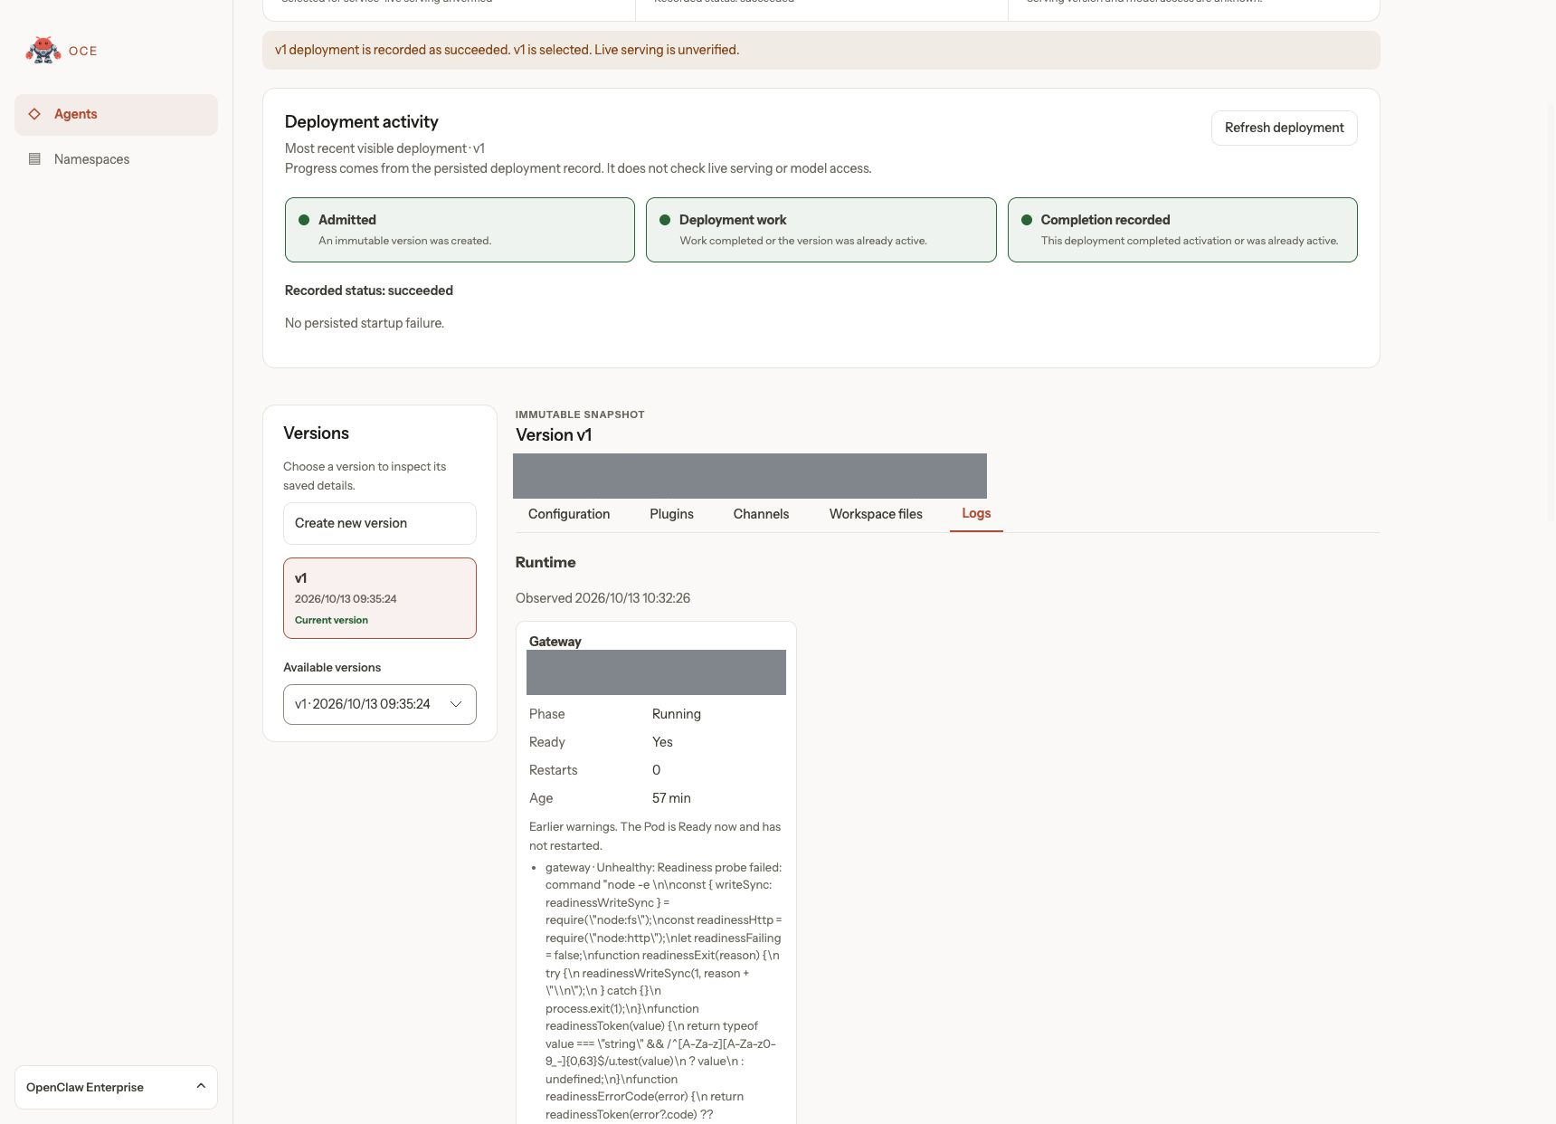Click the Readiness probe failed warning text
This screenshot has height=1124, width=1556.
pos(663,990)
